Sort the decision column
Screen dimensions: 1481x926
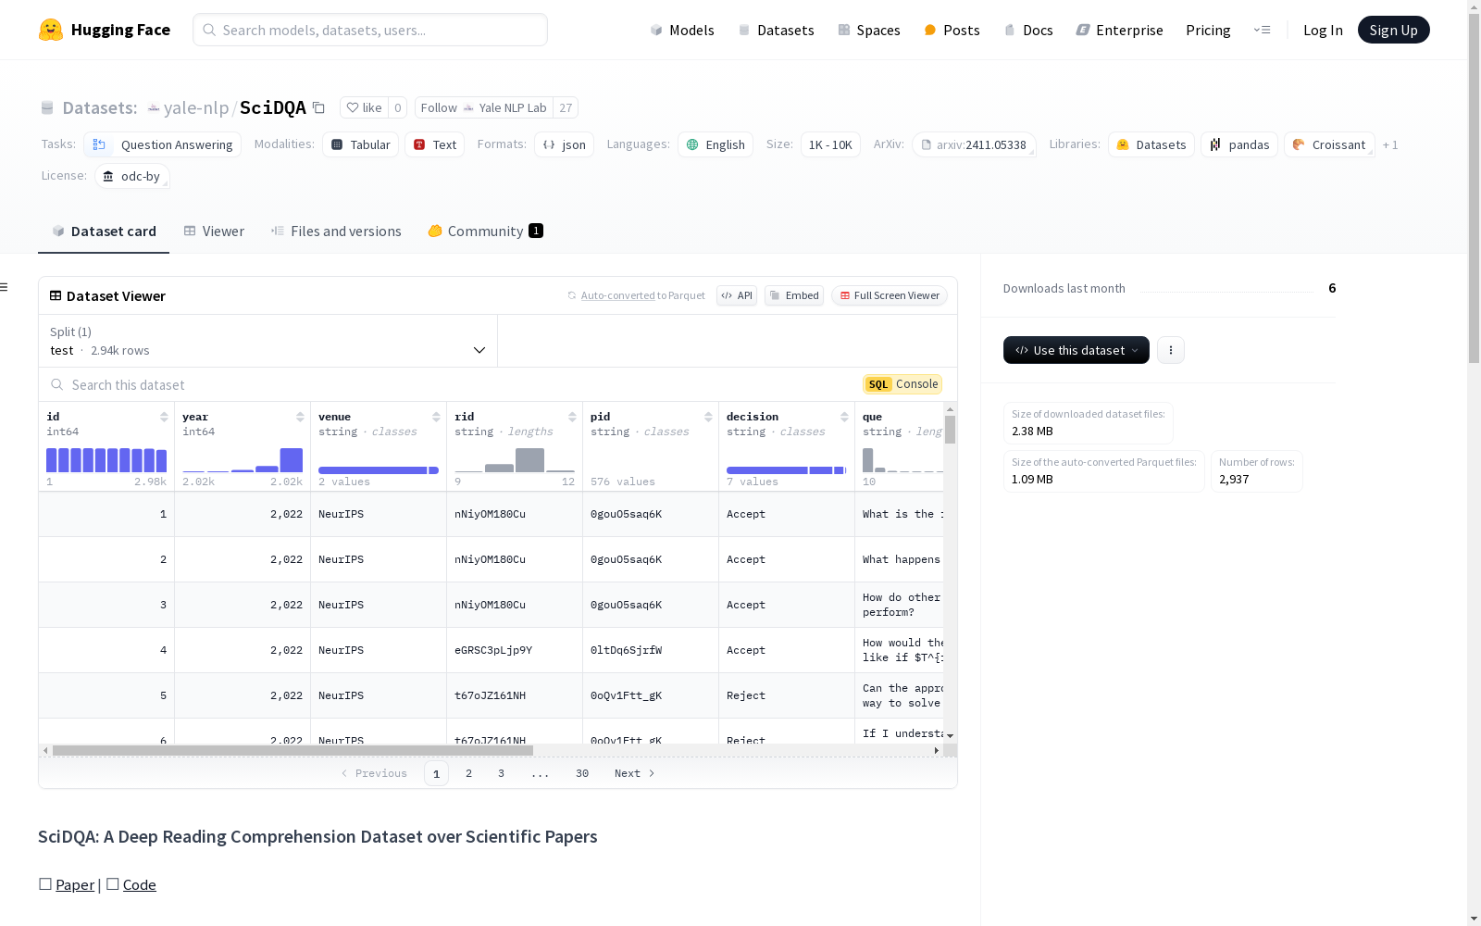tap(844, 417)
